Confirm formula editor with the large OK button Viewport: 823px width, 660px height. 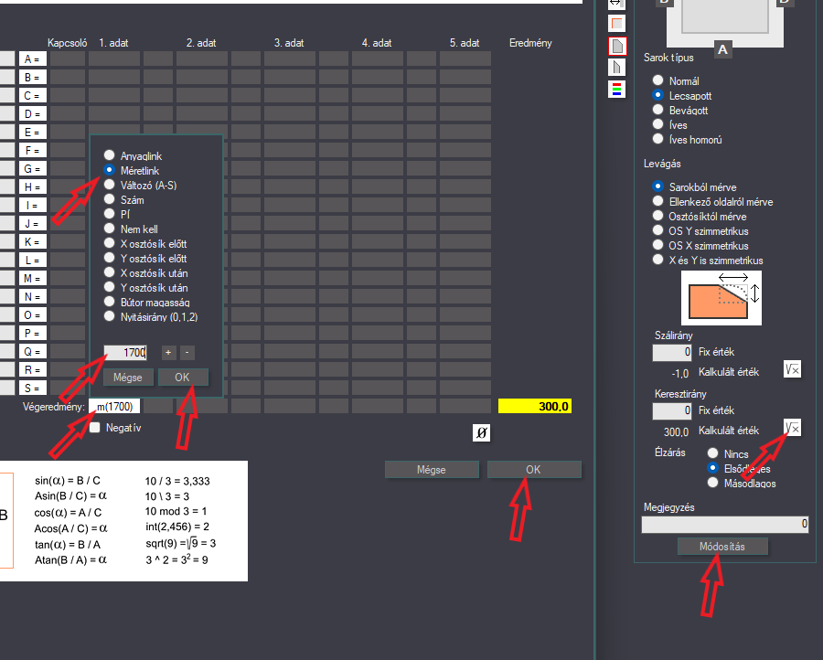[534, 470]
